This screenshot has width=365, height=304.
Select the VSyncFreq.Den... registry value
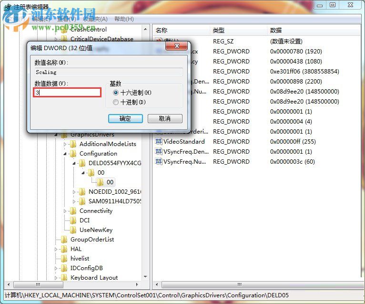[186, 152]
